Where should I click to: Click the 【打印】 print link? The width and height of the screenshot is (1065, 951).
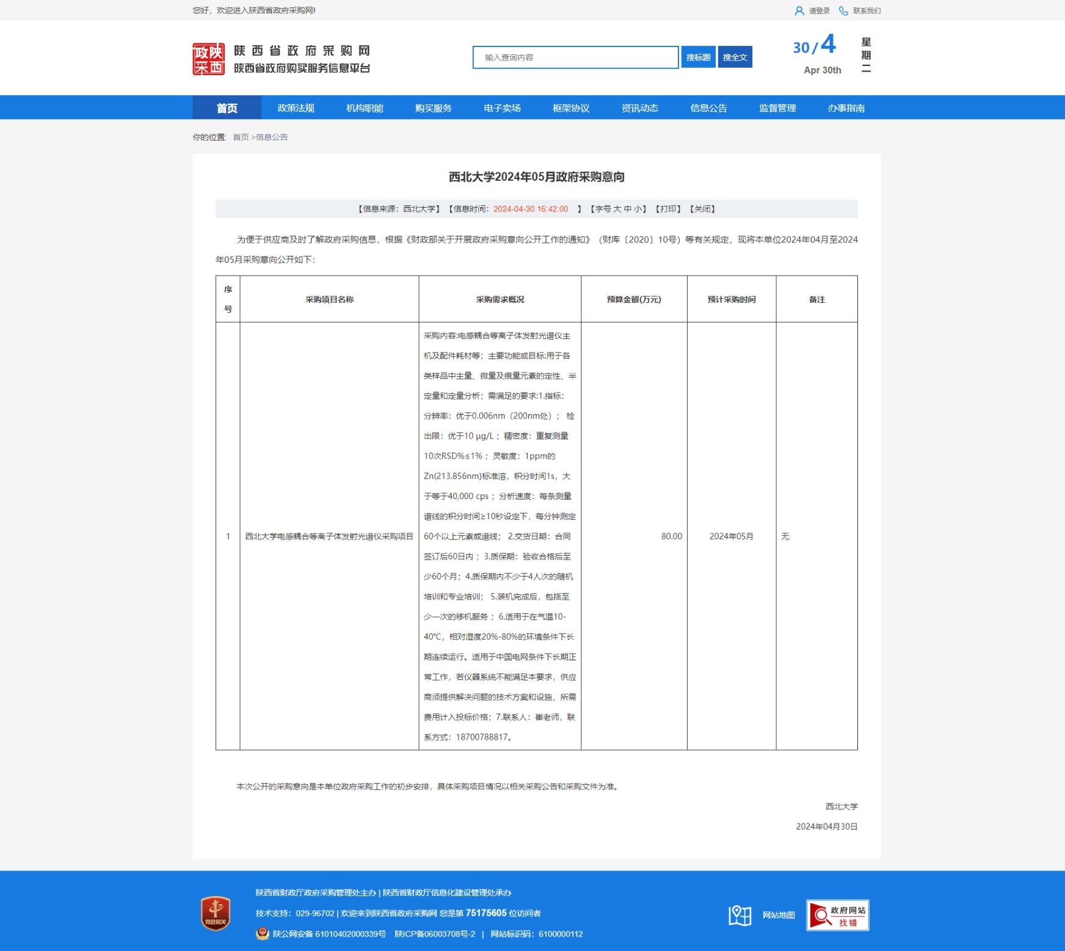click(668, 209)
